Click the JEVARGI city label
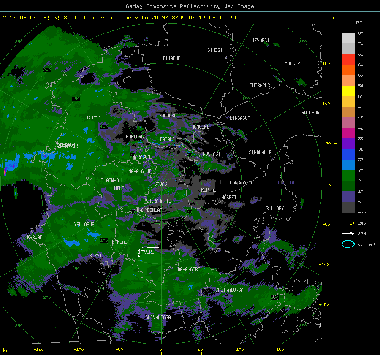Image resolution: width=380 pixels, height=355 pixels. [261, 41]
